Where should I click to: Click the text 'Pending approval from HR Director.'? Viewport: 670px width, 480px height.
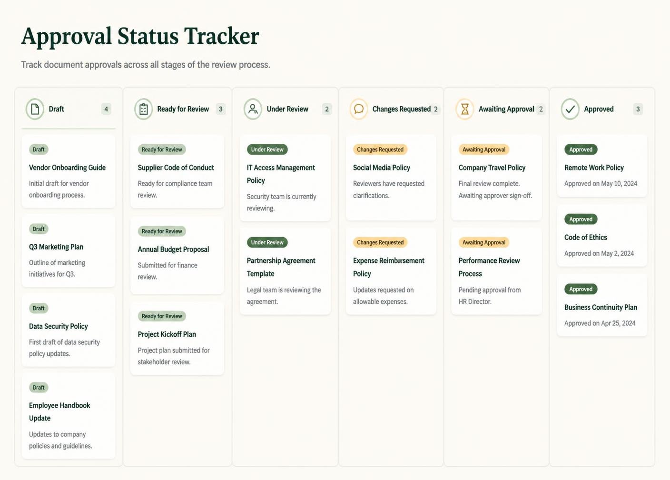pos(490,296)
